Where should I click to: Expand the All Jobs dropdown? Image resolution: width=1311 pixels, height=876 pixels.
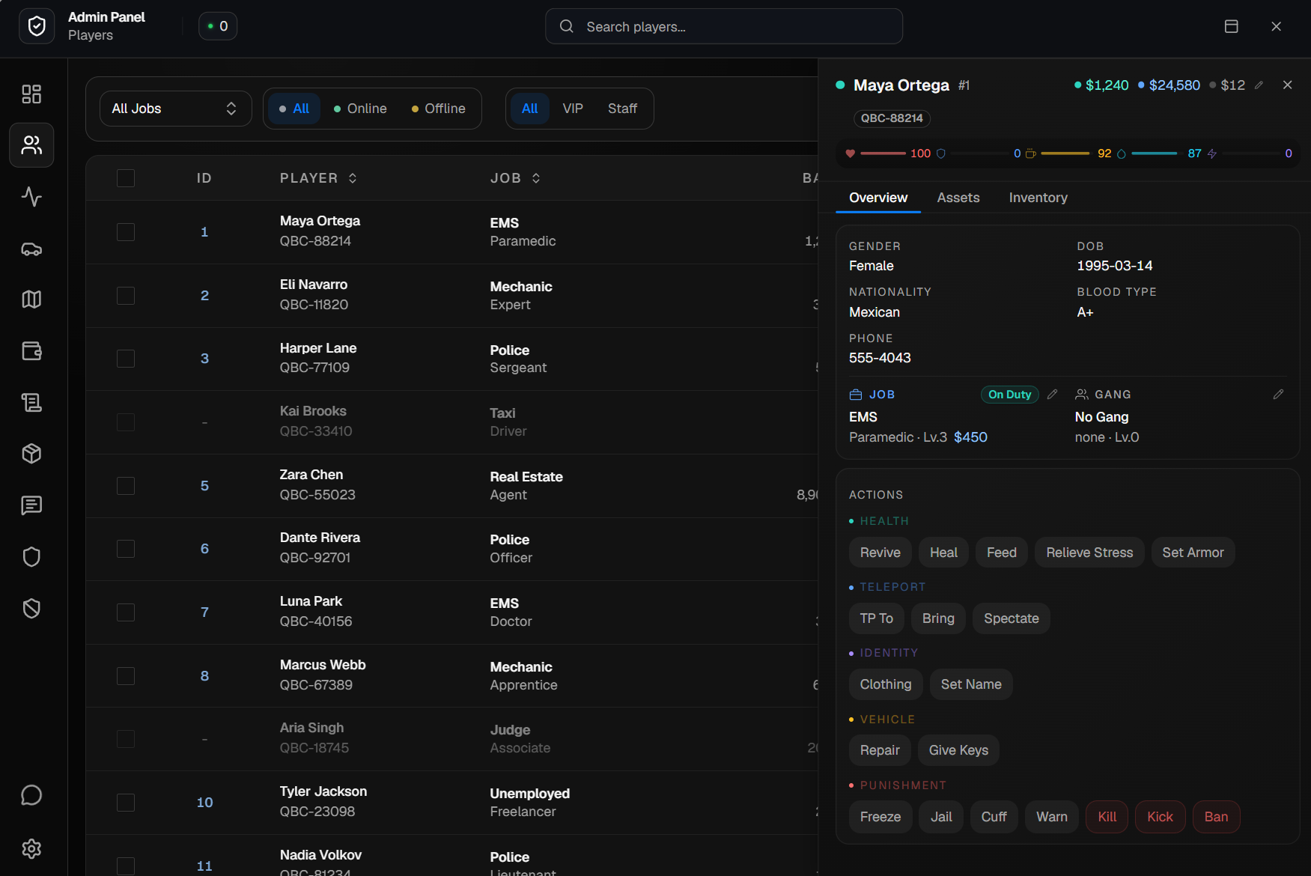(x=175, y=109)
